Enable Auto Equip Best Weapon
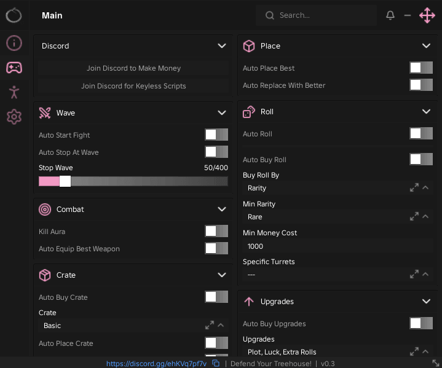Viewport: 442px width, 368px height. 216,249
